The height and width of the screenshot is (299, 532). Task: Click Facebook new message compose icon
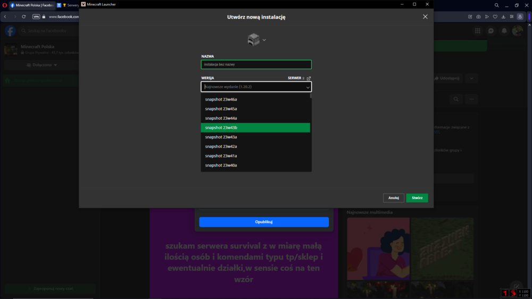pyautogui.click(x=517, y=286)
